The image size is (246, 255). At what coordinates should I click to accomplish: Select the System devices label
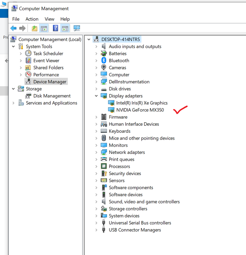[124, 216]
